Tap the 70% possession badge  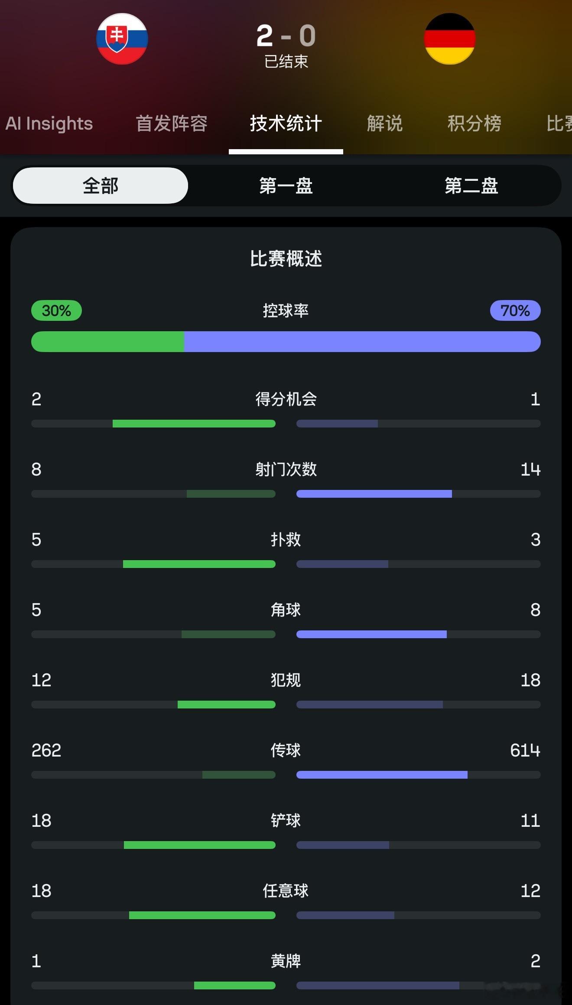515,310
